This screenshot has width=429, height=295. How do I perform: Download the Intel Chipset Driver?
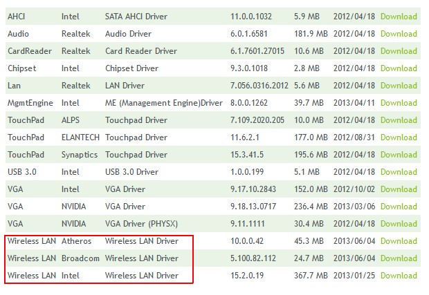399,68
